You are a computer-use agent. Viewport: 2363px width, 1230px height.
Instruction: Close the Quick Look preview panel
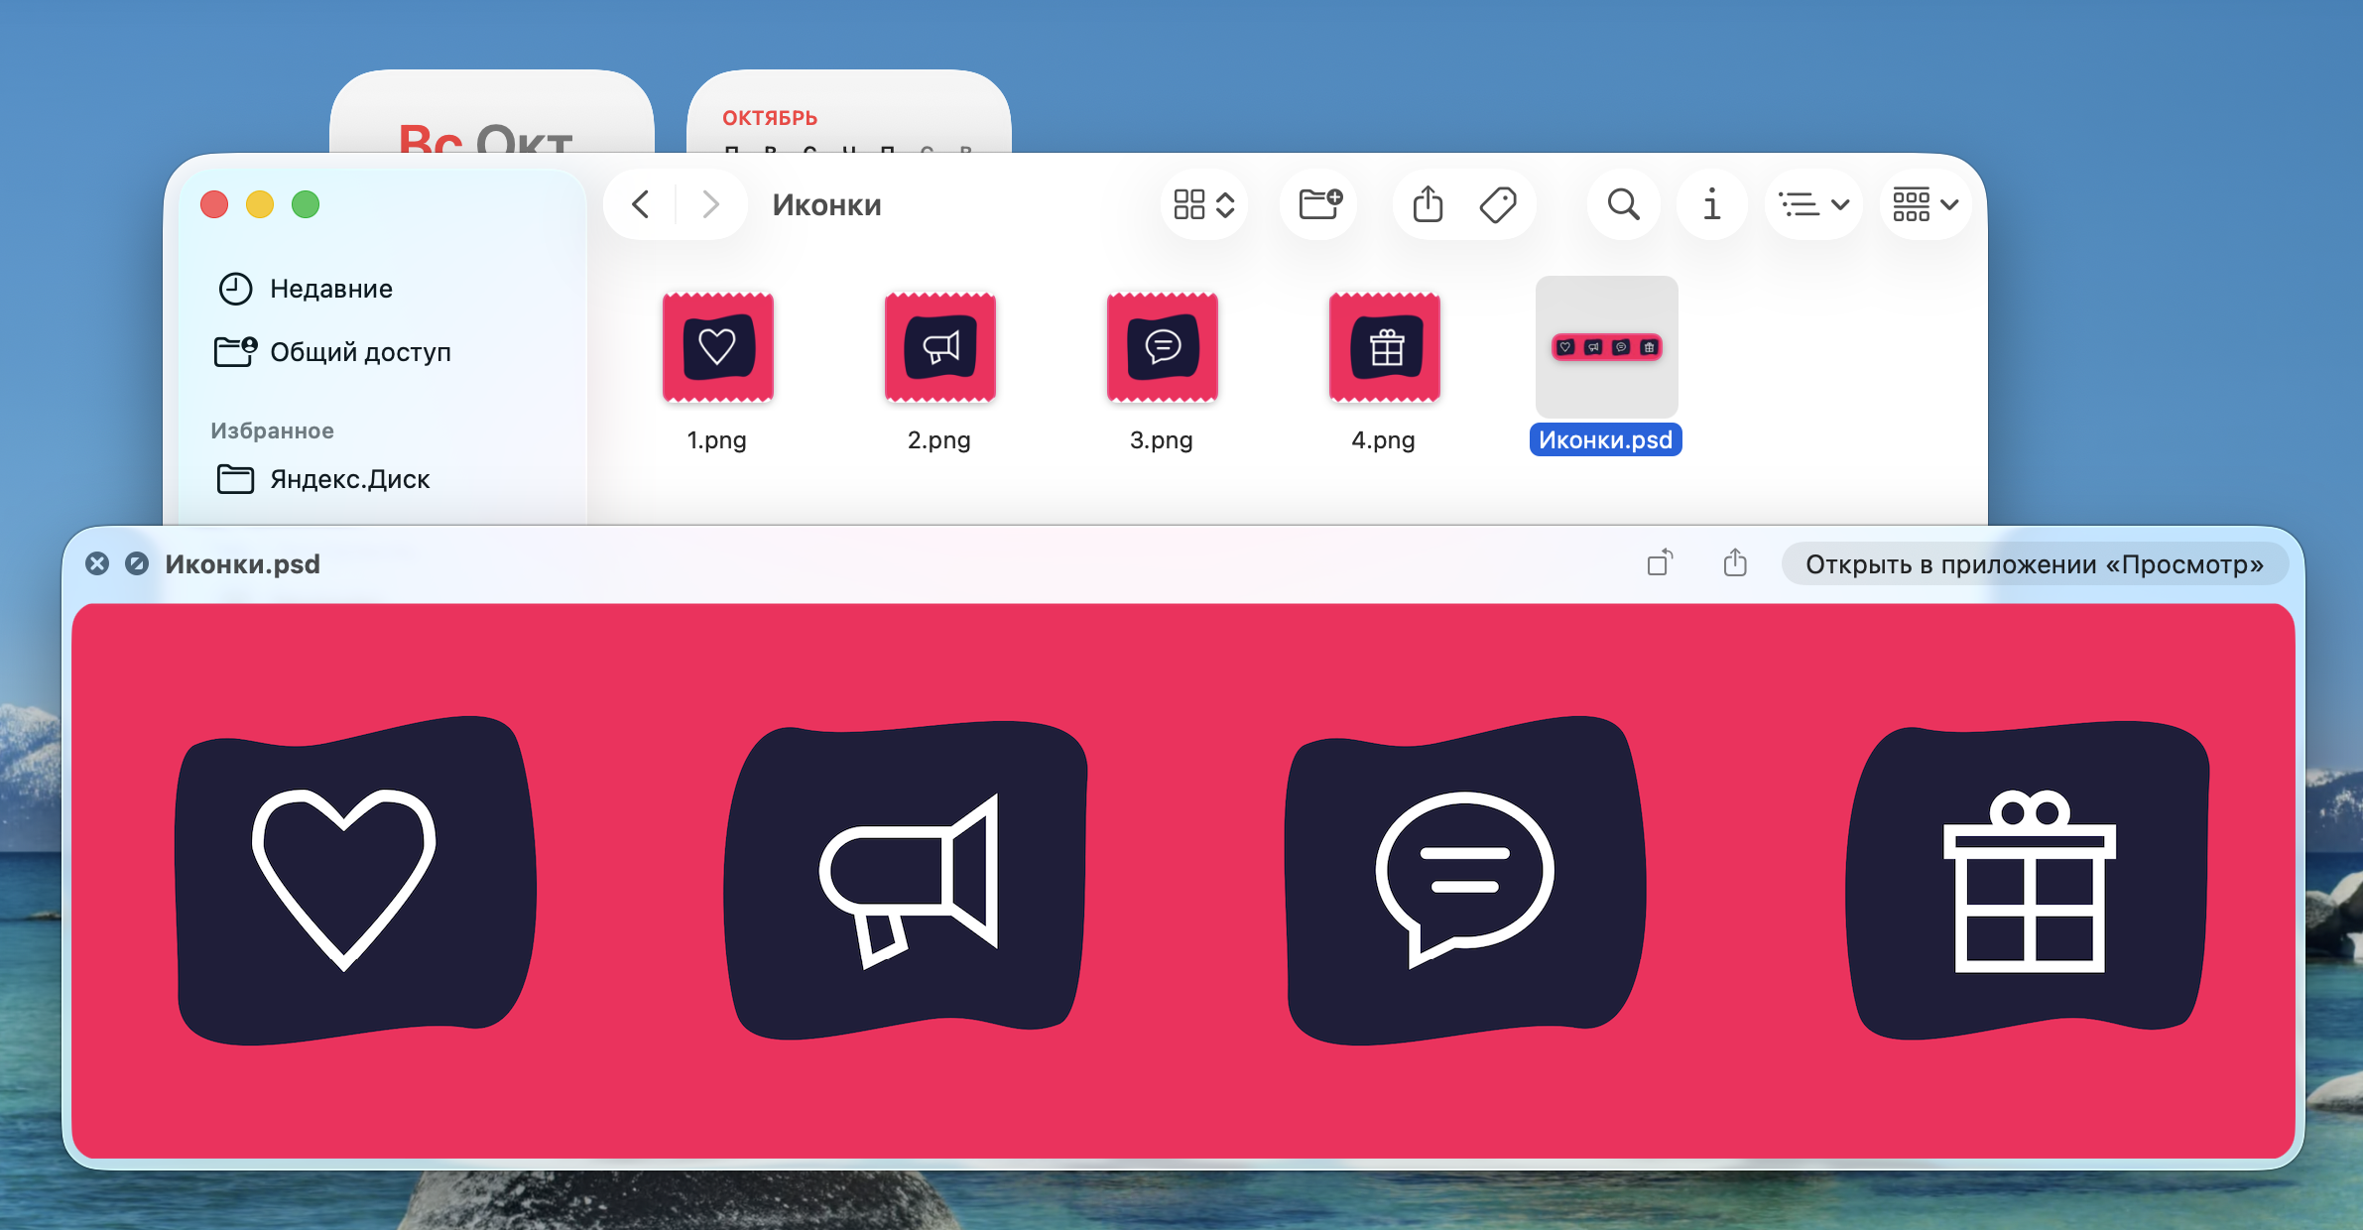point(97,563)
